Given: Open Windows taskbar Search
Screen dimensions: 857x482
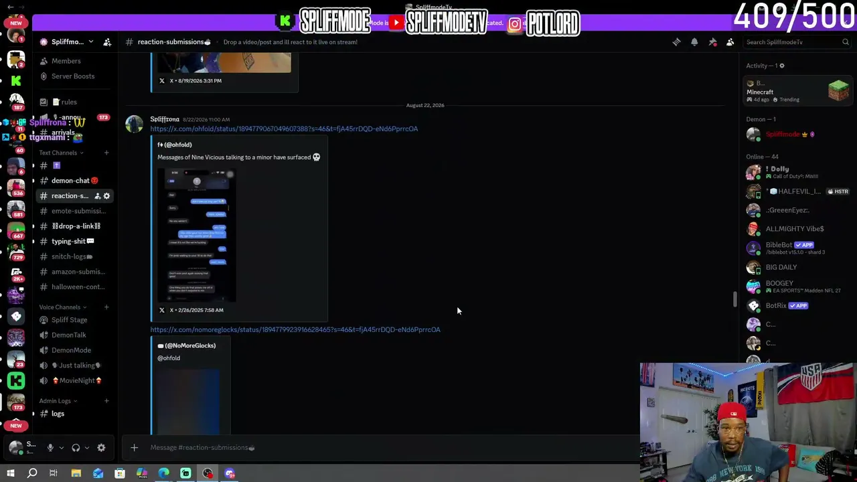Looking at the screenshot, I should pos(31,473).
